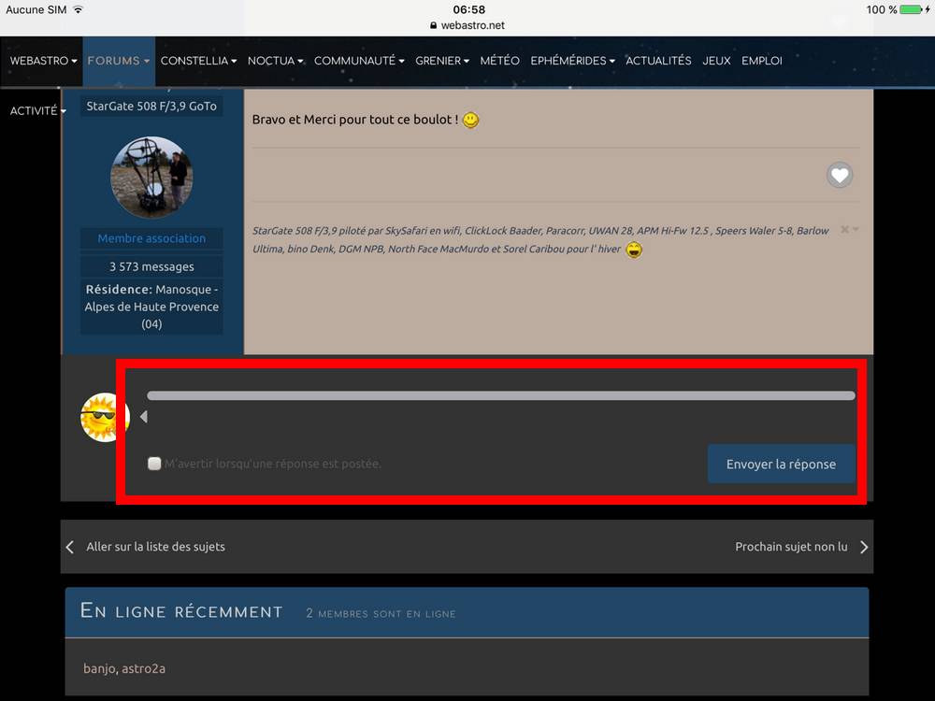The image size is (935, 701).
Task: Enable notification when a reply is posted
Action: [x=154, y=464]
